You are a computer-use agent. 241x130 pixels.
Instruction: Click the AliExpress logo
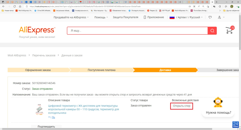(x=37, y=30)
